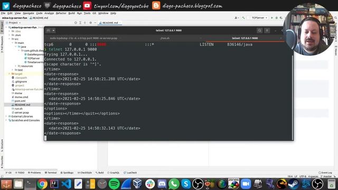This screenshot has height=190, width=338.
Task: Open the Files manager dock icon
Action: click(x=18, y=184)
